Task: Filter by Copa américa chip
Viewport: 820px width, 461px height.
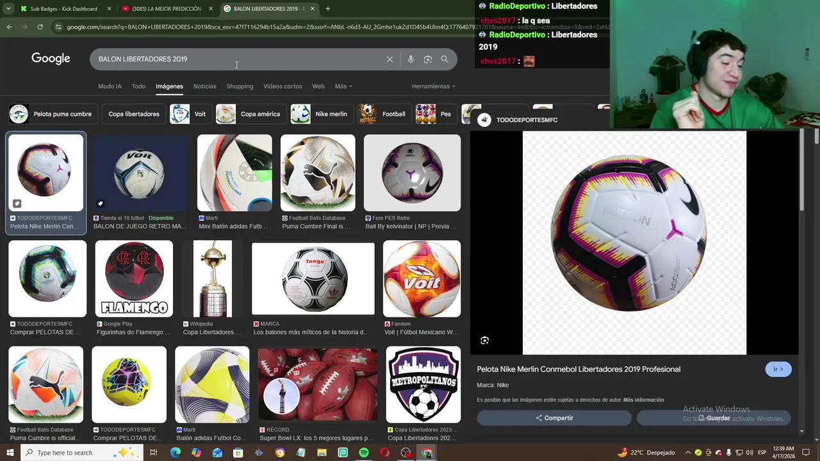Action: [x=251, y=114]
